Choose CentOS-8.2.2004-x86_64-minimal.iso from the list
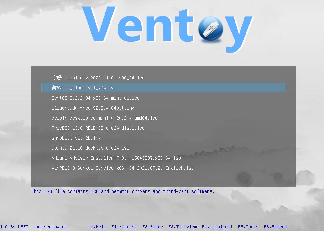Viewport: 324px width, 231px height. [x=95, y=98]
